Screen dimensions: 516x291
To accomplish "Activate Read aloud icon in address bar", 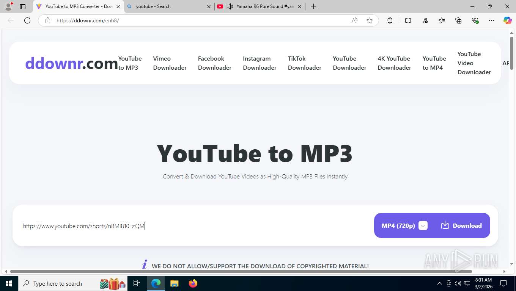I will coord(354,20).
